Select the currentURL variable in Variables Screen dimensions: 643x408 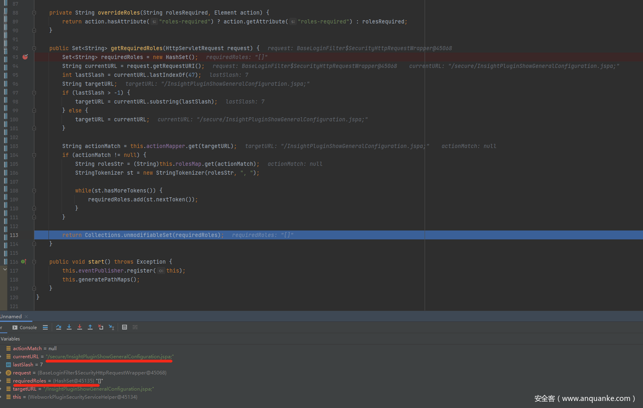pyautogui.click(x=26, y=357)
